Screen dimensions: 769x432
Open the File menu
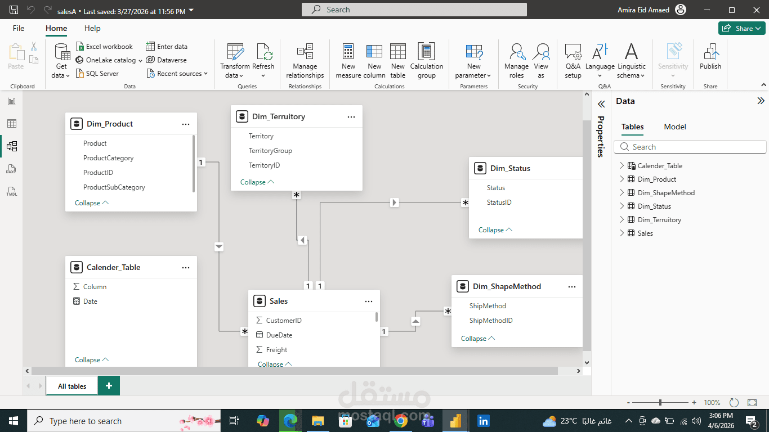(x=18, y=28)
